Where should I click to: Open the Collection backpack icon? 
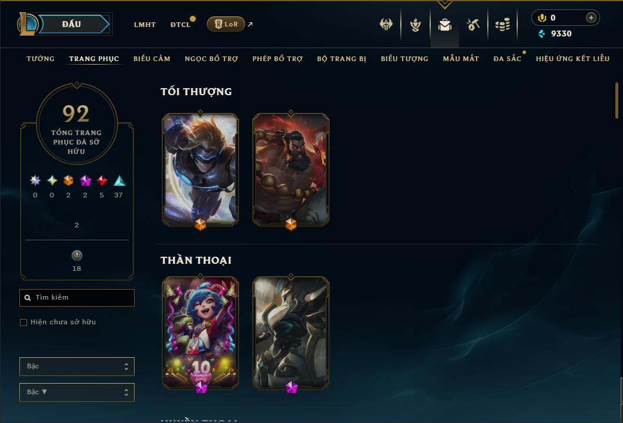444,25
